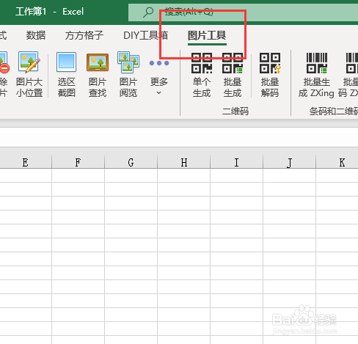Click the magnifier search icon

(148, 12)
